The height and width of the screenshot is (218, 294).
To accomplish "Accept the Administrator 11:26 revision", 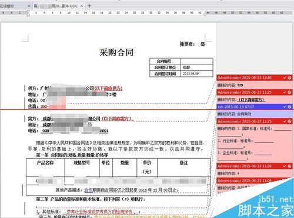I will (285, 166).
